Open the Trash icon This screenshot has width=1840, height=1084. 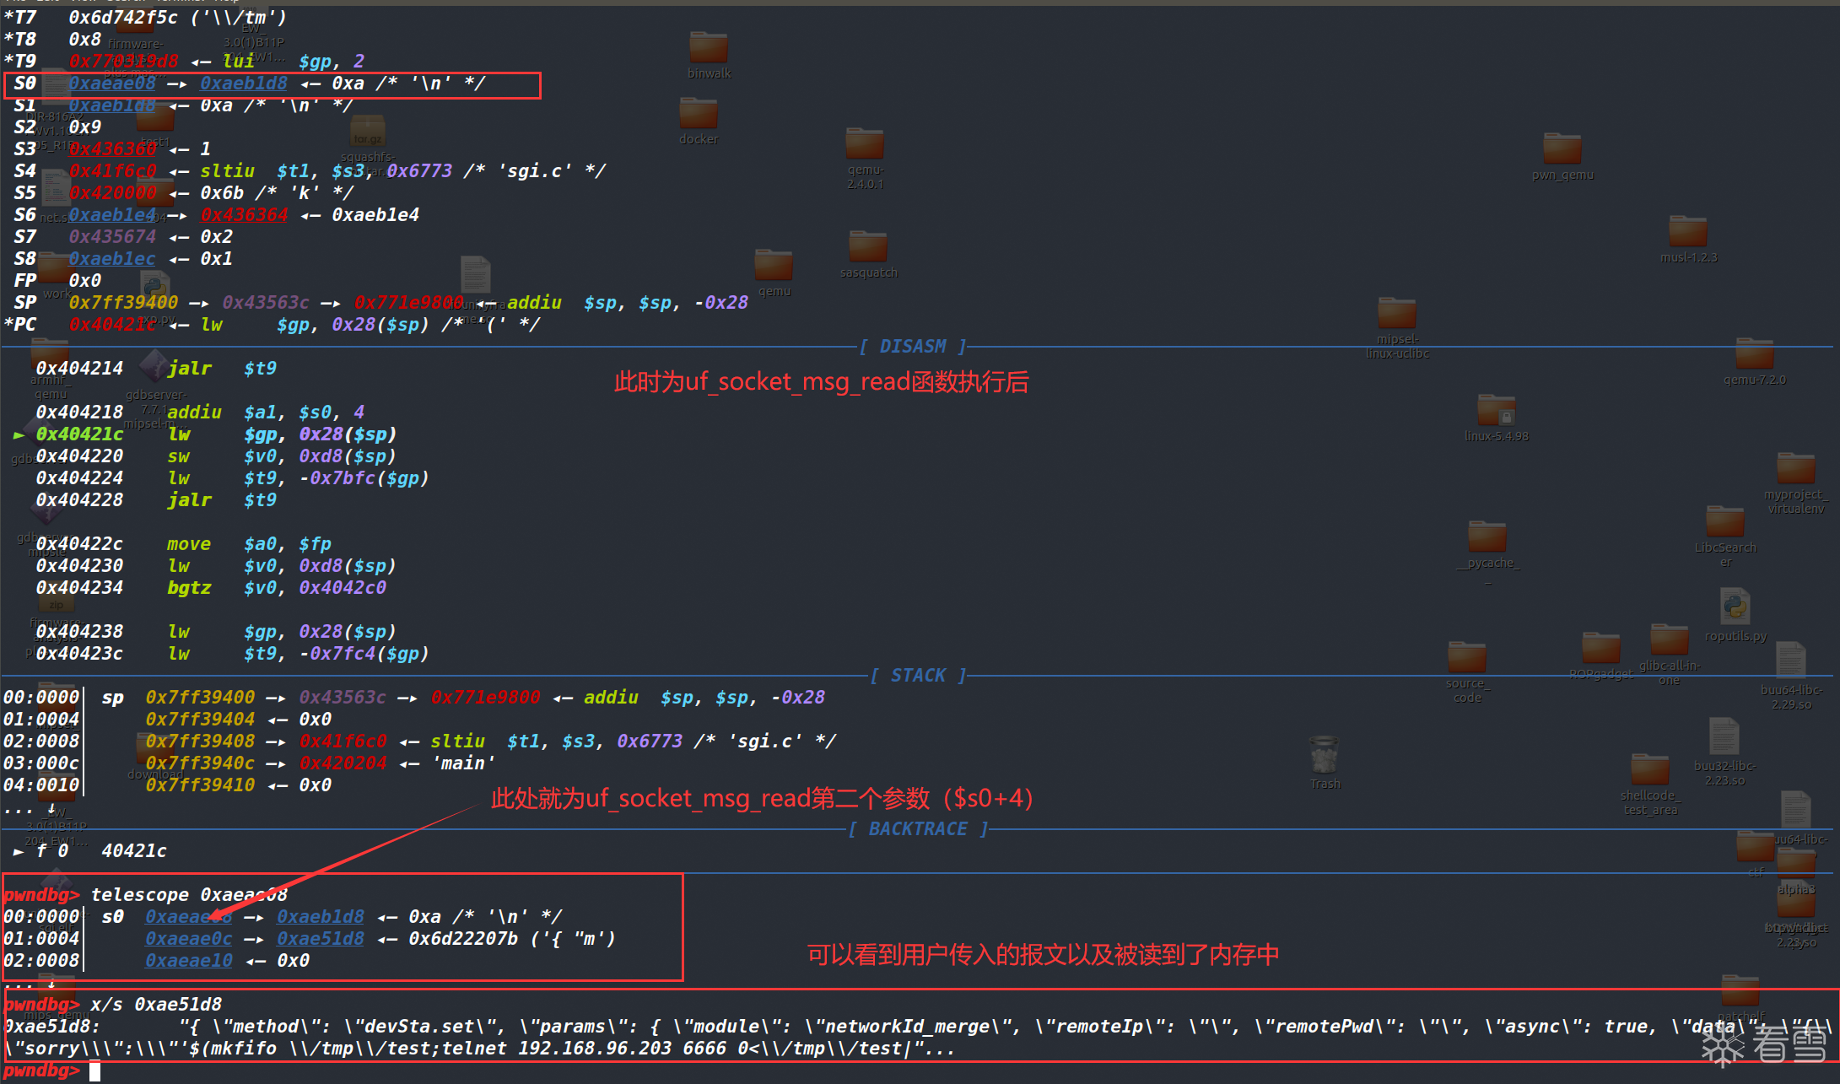pos(1324,755)
